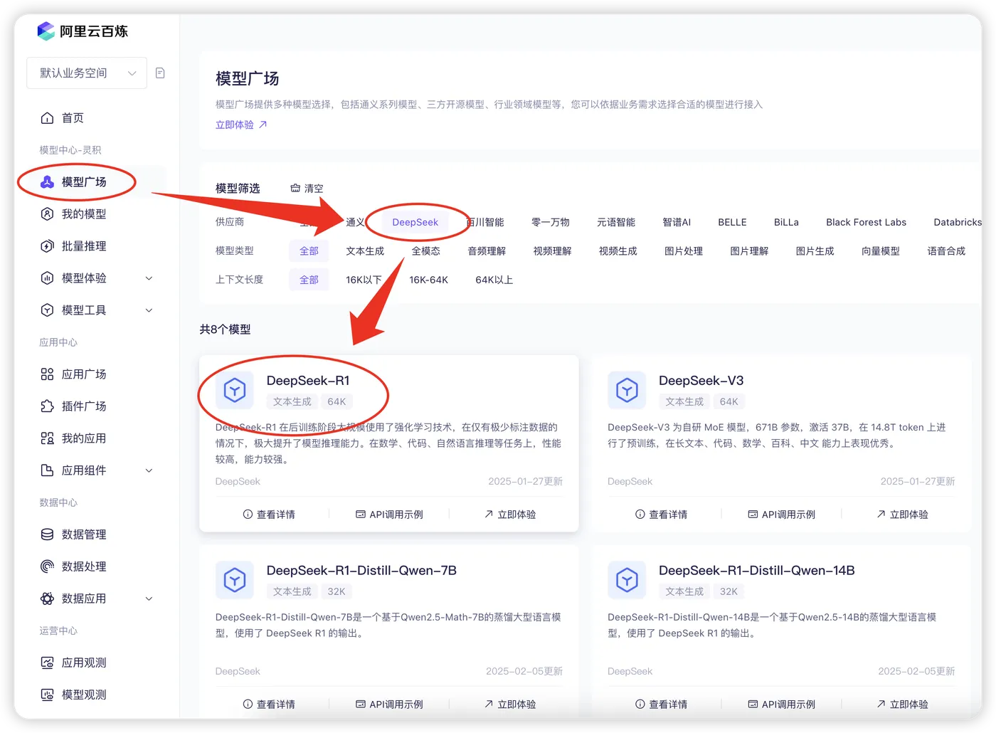
Task: Expand the 模型工具 submenu chevron
Action: click(x=149, y=310)
